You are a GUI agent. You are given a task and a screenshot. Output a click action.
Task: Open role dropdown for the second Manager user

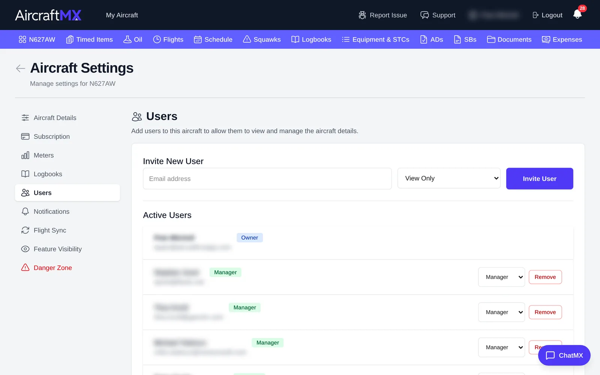[x=501, y=312]
